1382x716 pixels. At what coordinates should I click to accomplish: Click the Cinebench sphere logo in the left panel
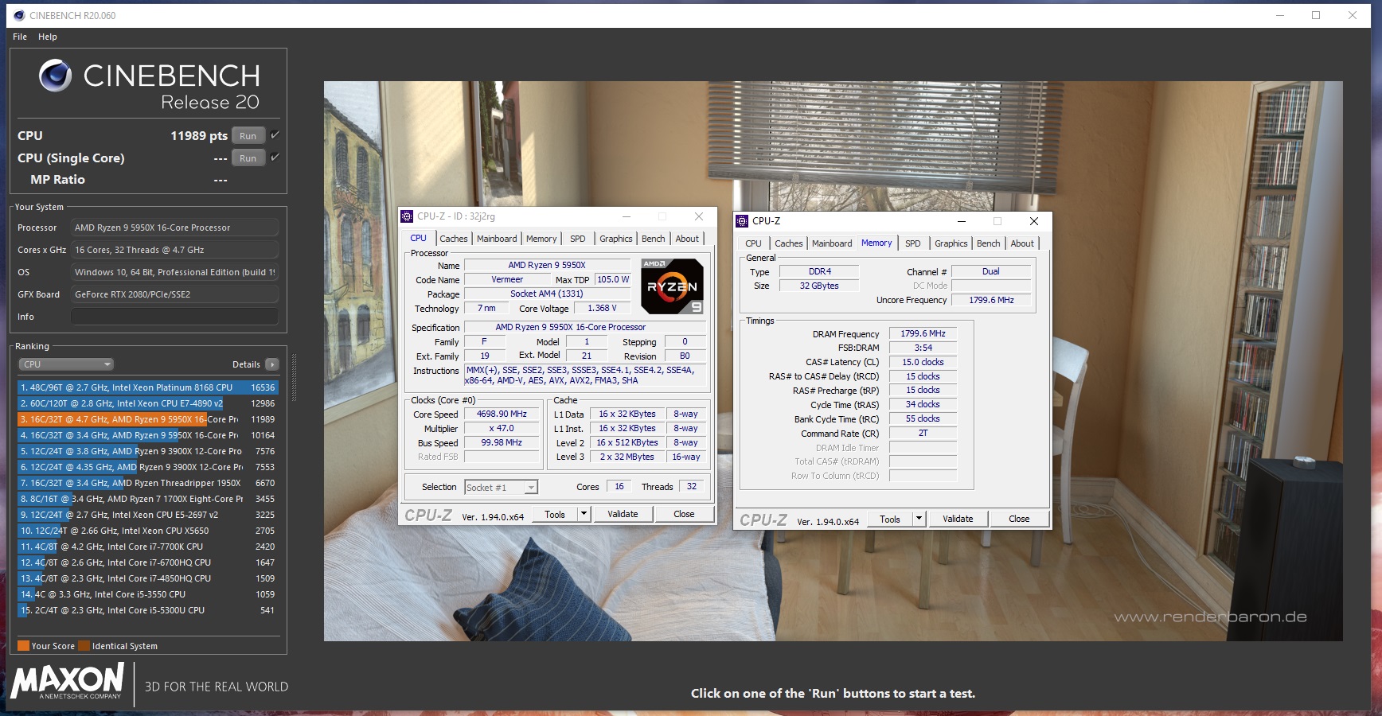pos(56,76)
